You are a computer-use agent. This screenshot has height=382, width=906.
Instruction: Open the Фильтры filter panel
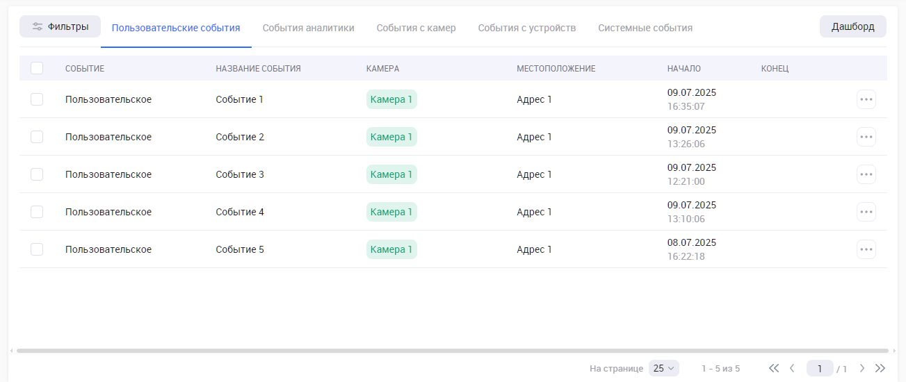click(x=60, y=27)
